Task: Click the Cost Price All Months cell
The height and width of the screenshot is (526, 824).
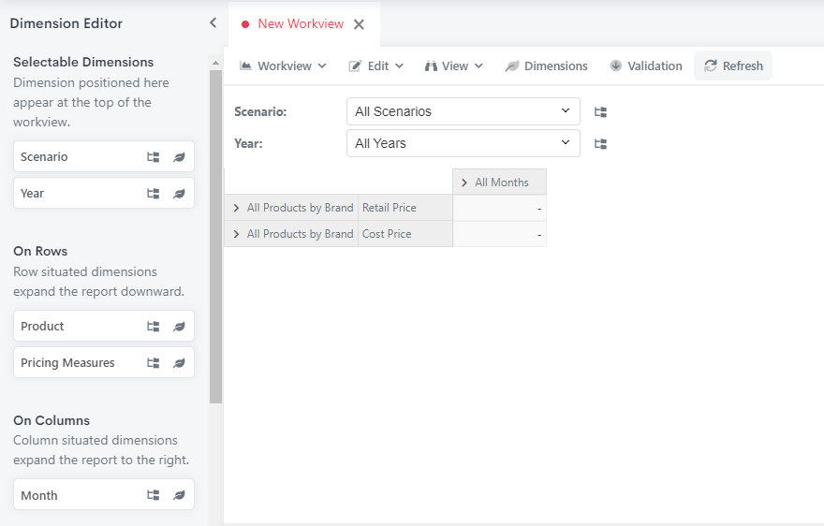Action: click(499, 234)
